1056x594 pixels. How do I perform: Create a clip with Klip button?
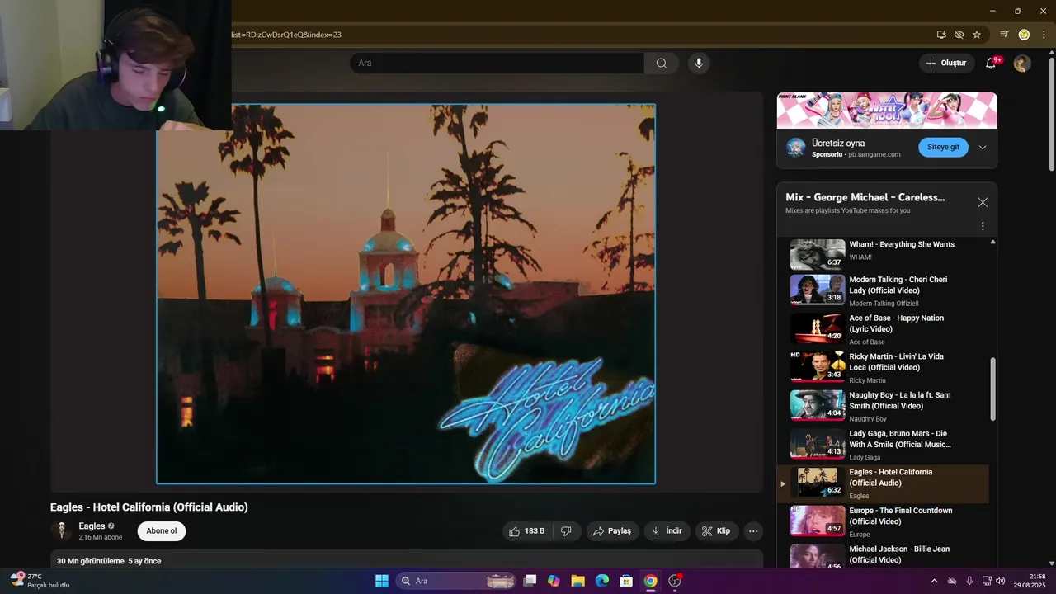click(716, 531)
